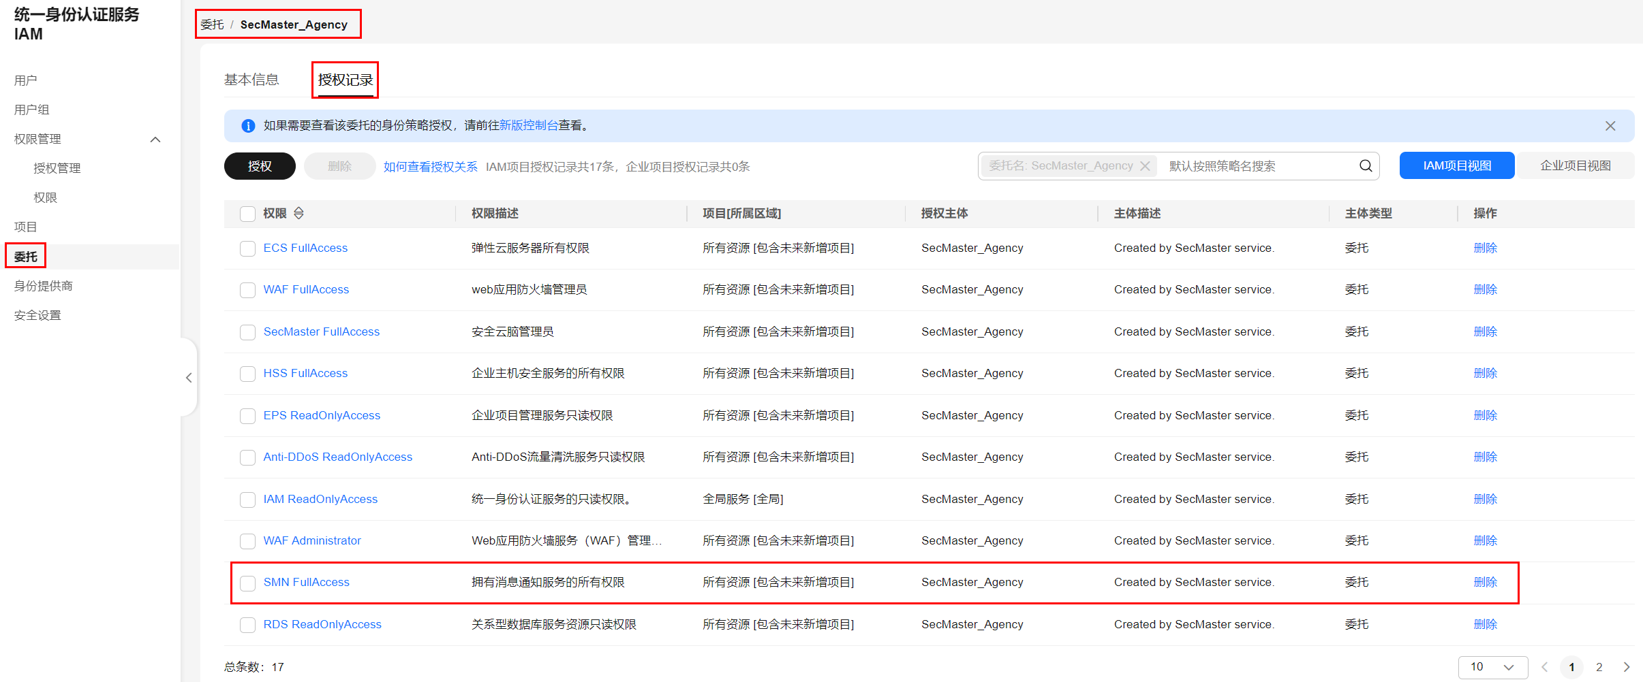Go to next page arrow
This screenshot has width=1643, height=682.
coord(1627,667)
